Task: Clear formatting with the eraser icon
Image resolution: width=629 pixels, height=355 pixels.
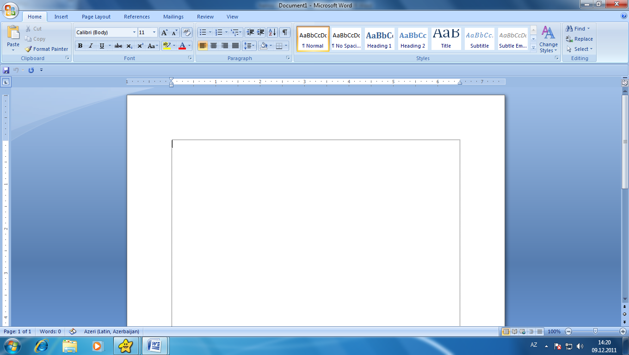Action: coord(187,32)
